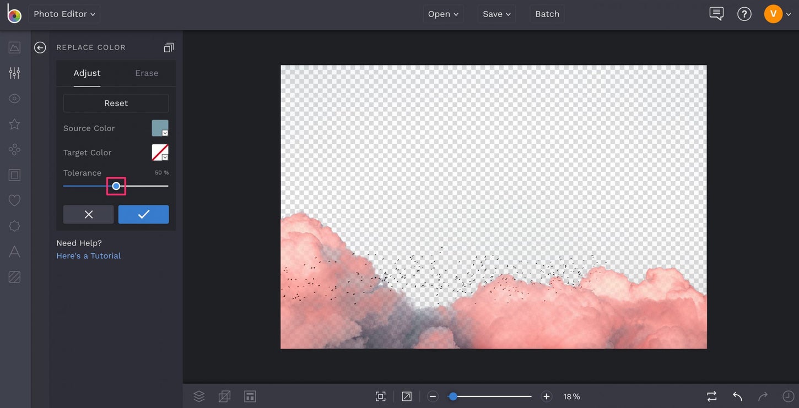This screenshot has width=799, height=408.
Task: Reset the Replace Color settings
Action: tap(116, 103)
